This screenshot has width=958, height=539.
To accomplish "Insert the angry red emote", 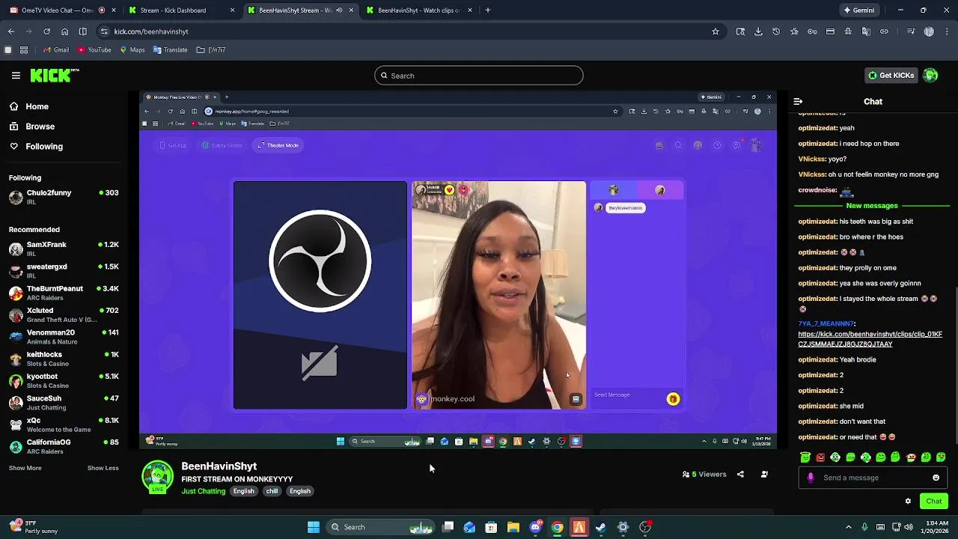I will click(x=820, y=457).
